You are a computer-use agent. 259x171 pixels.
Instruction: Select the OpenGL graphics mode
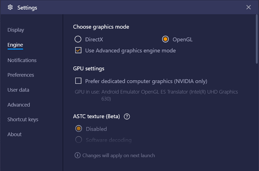tap(166, 39)
